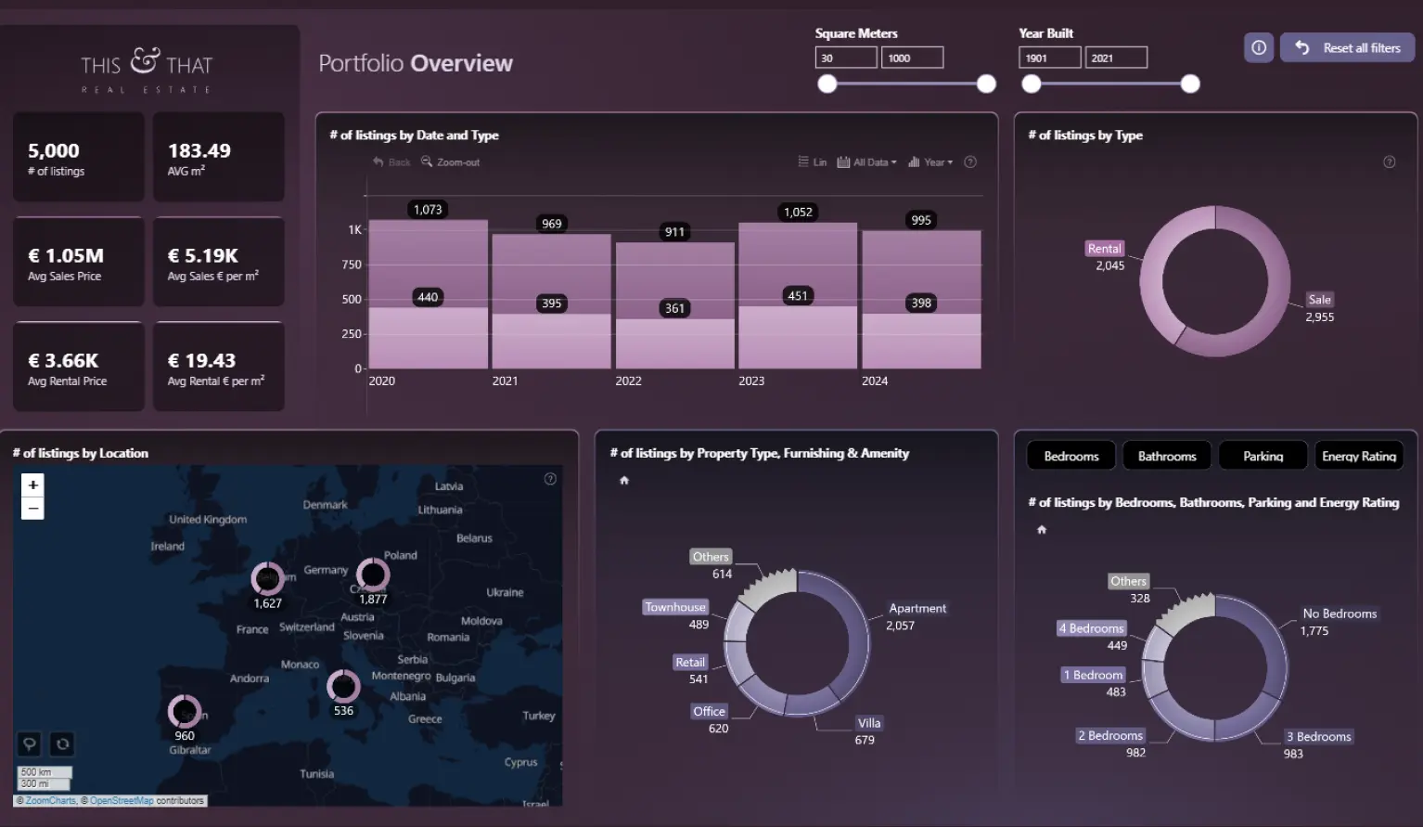Click the map reset refresh icon
Viewport: 1423px width, 827px height.
pos(62,743)
